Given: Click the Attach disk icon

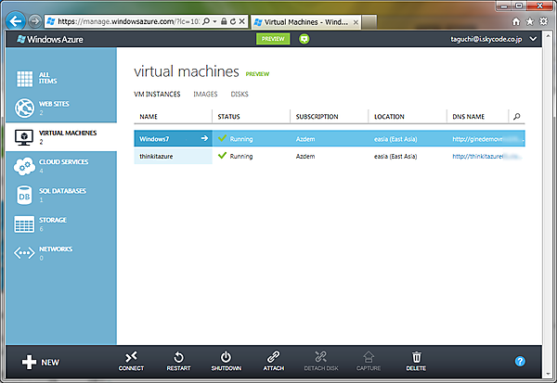Looking at the screenshot, I should pos(273,360).
